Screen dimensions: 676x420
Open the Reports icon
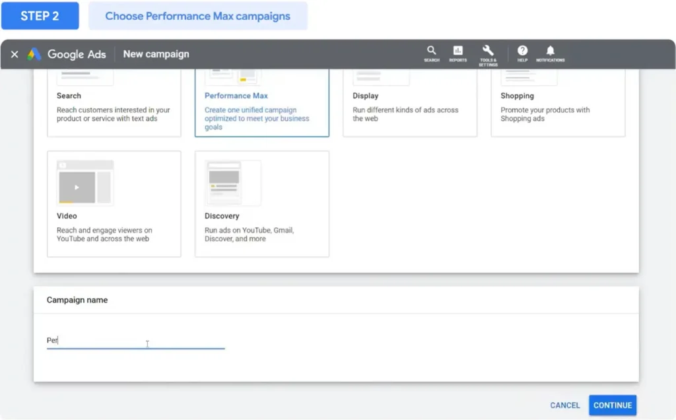tap(457, 52)
